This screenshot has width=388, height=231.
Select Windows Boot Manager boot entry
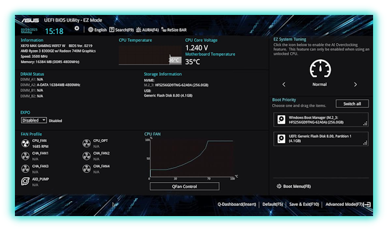coord(321,120)
